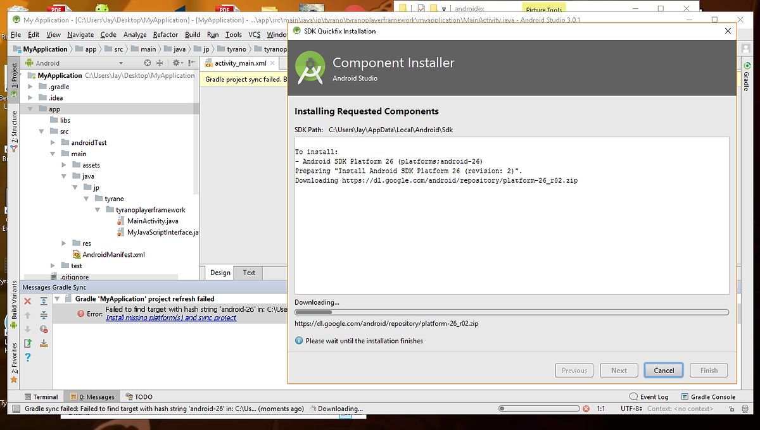Click the down arrow next message icon
760x430 pixels.
27,329
